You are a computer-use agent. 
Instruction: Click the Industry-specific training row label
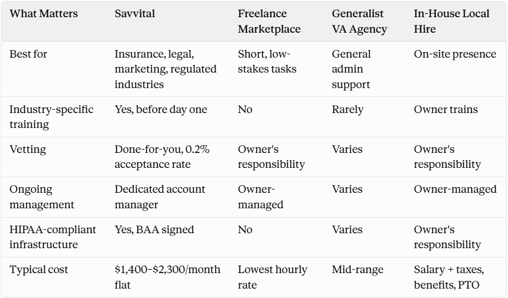point(52,117)
